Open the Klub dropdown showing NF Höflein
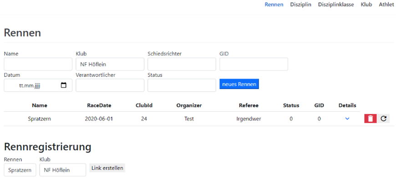The width and height of the screenshot is (396, 188). (110, 64)
